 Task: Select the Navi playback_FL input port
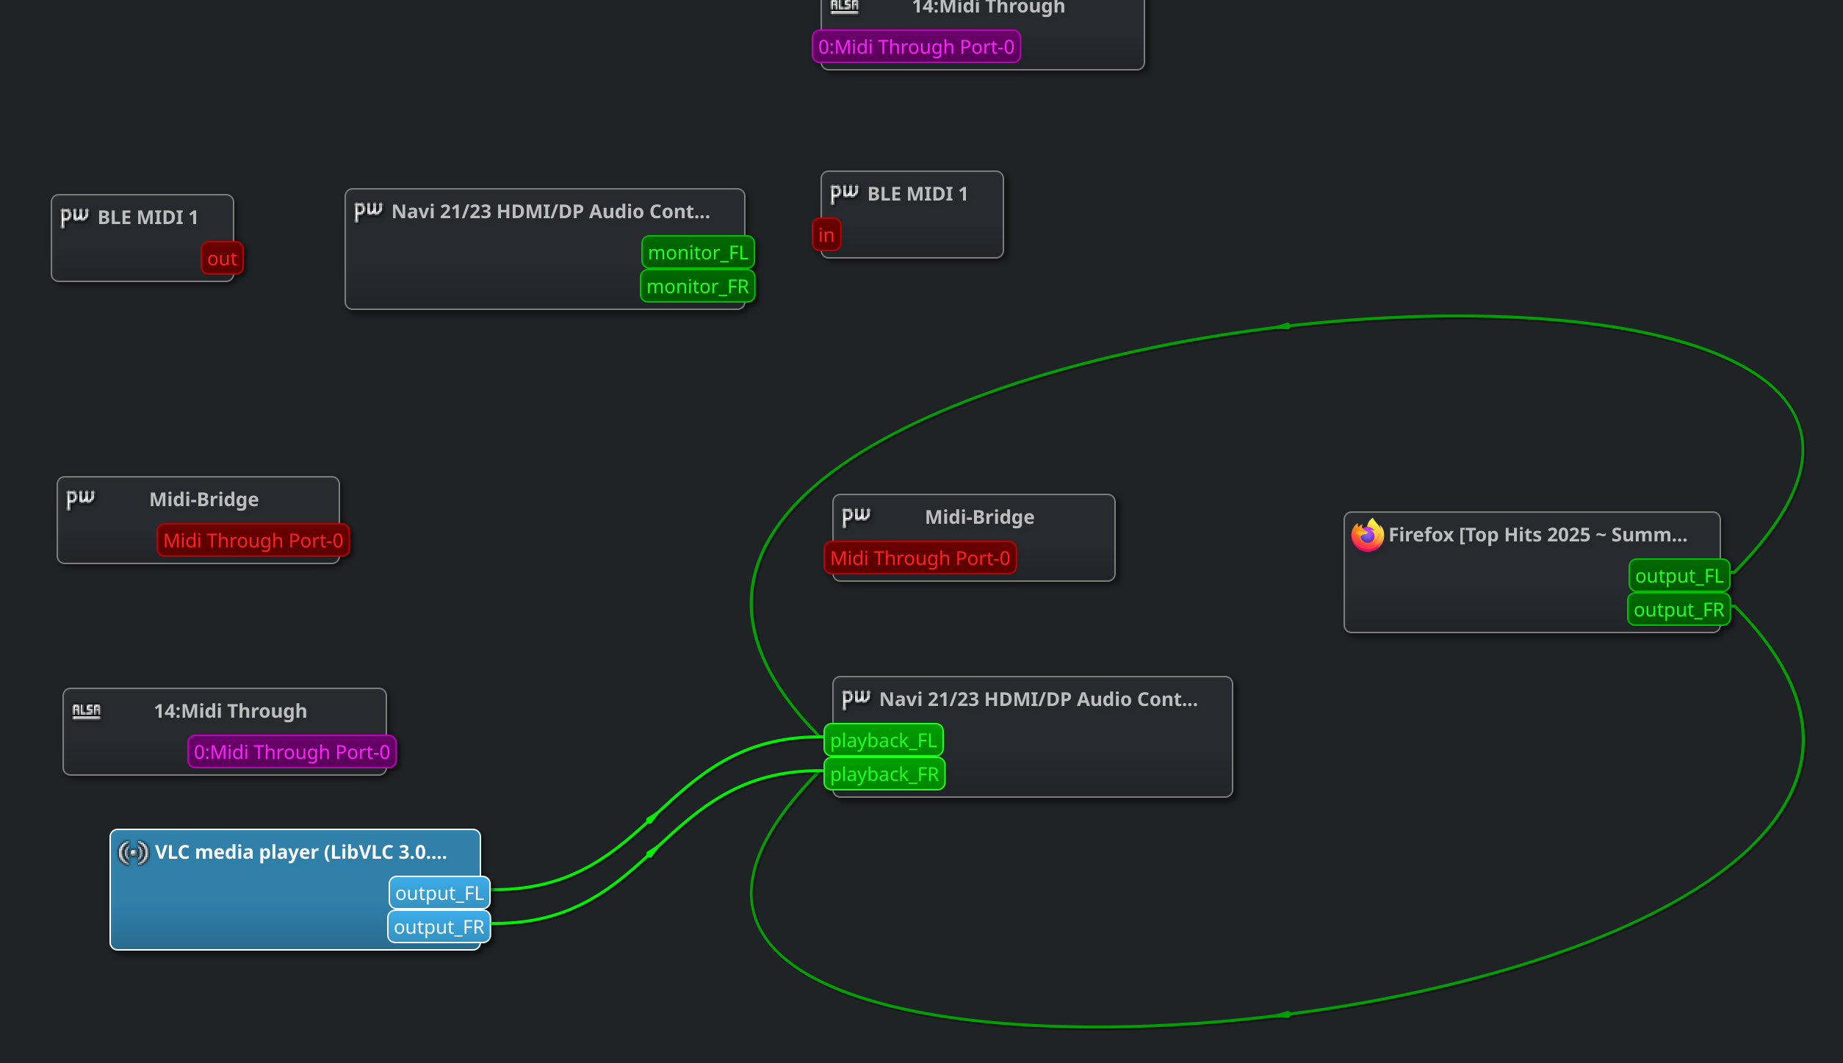(883, 741)
